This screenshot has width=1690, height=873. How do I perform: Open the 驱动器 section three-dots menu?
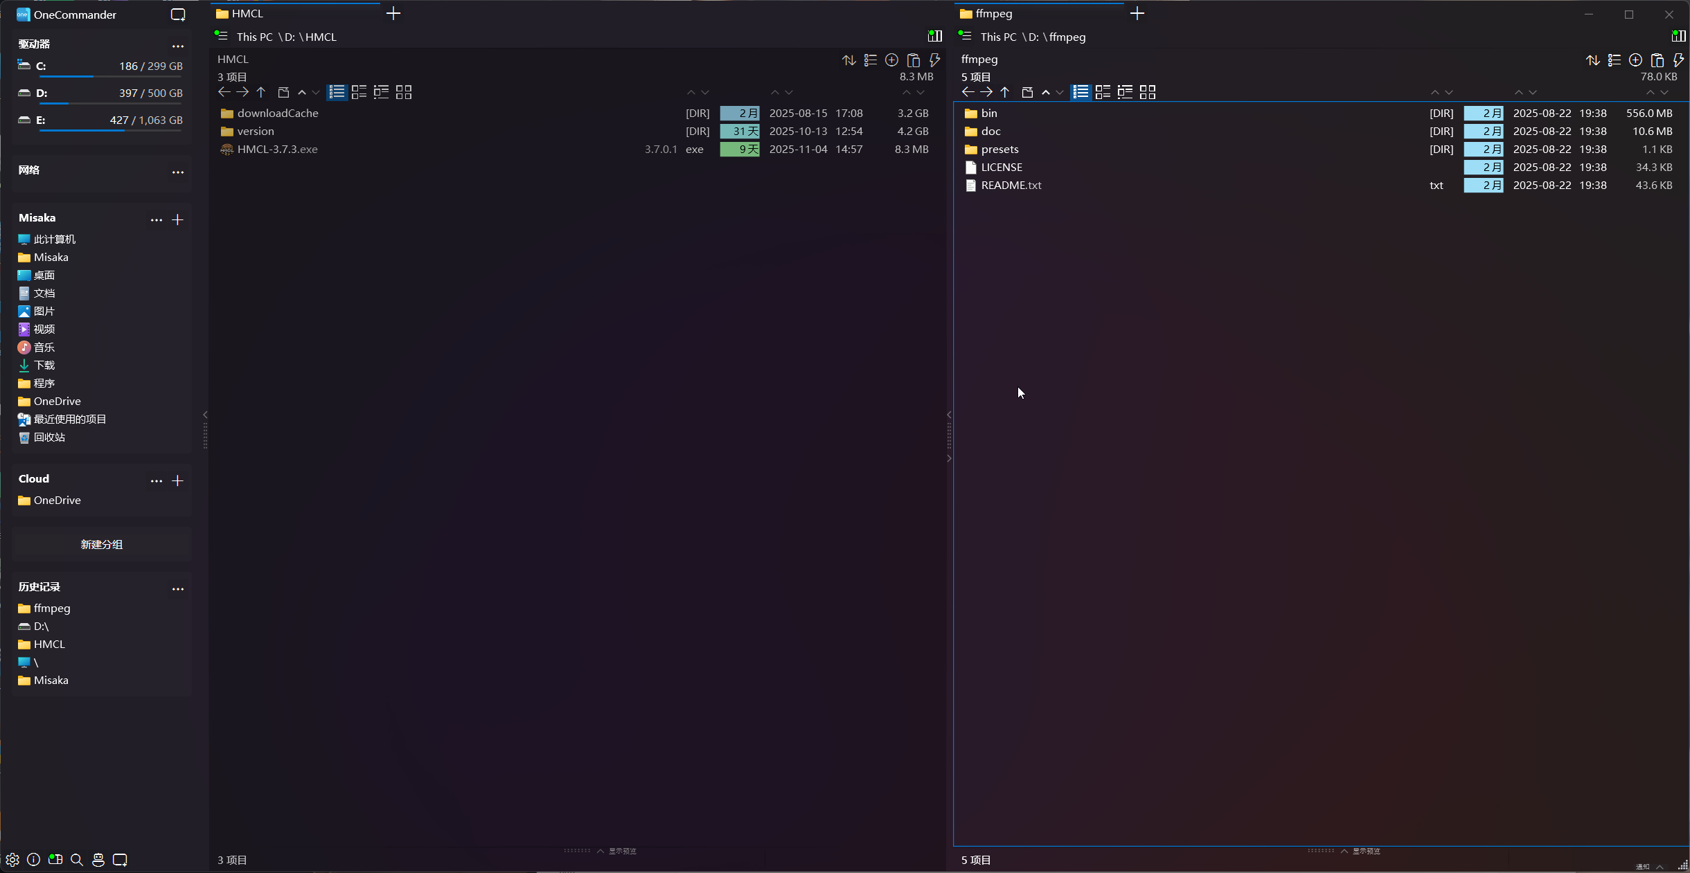pyautogui.click(x=178, y=45)
